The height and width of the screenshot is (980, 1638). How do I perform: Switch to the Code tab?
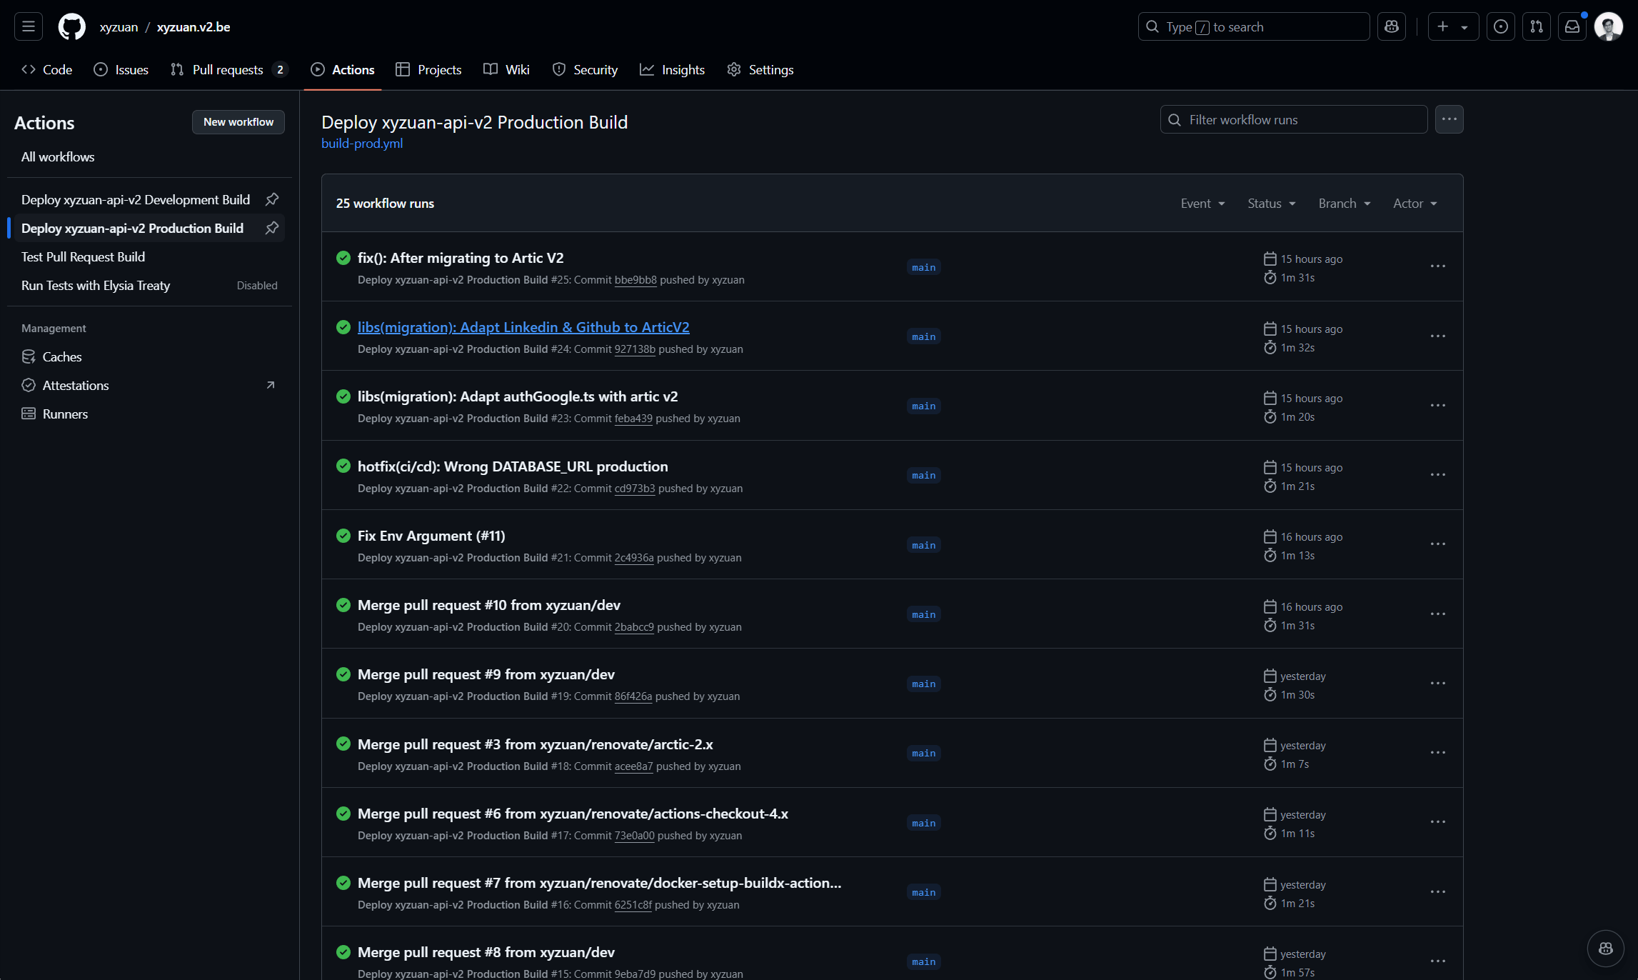coord(47,70)
